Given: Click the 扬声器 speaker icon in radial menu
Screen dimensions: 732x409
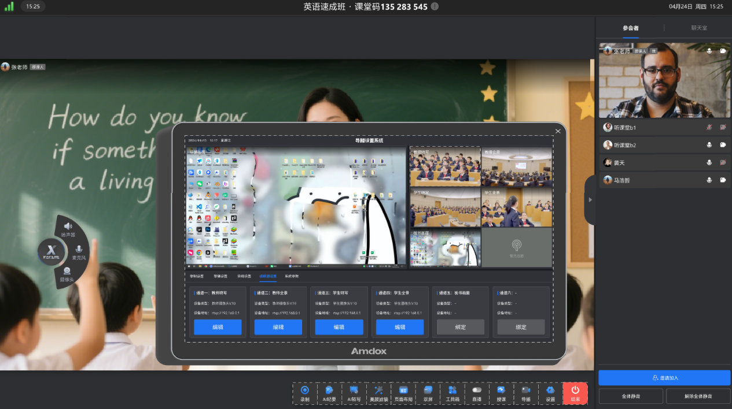Looking at the screenshot, I should pyautogui.click(x=68, y=229).
